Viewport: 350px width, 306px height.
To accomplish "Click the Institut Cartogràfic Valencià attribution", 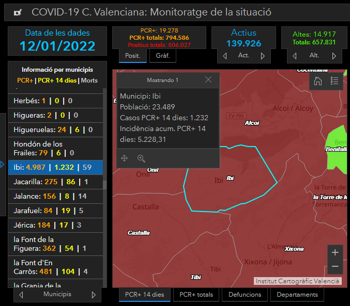I will click(x=298, y=281).
